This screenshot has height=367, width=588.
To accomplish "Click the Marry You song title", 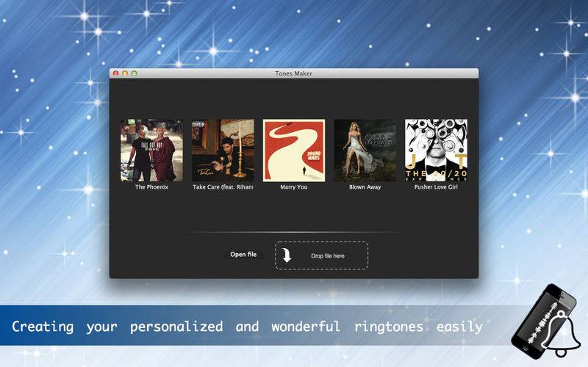I will coord(294,187).
